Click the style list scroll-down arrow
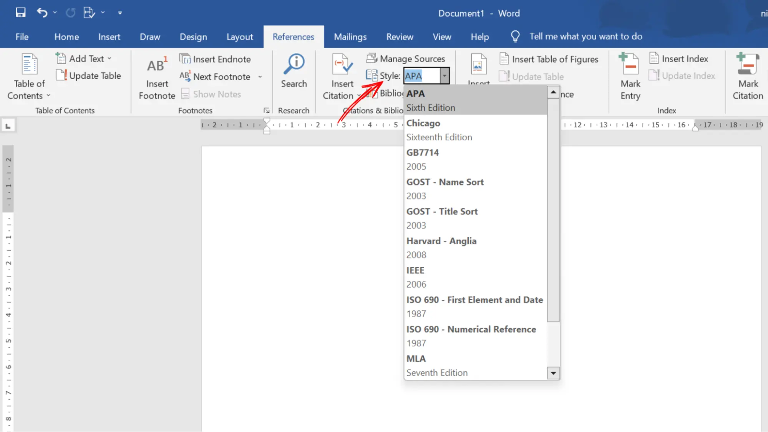The width and height of the screenshot is (768, 432). 553,373
